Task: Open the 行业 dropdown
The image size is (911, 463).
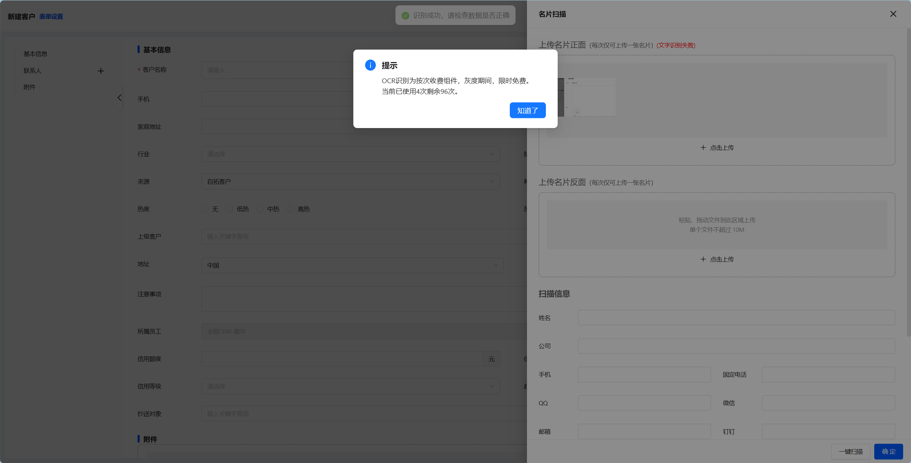Action: 350,154
